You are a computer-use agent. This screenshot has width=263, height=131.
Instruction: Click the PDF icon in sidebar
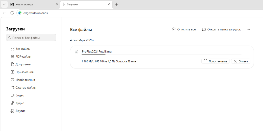point(12,57)
